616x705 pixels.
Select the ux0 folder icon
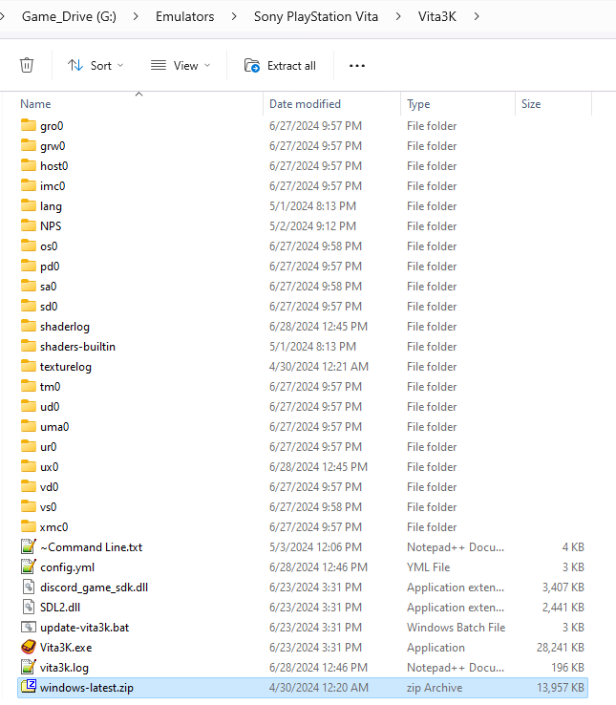coord(29,466)
